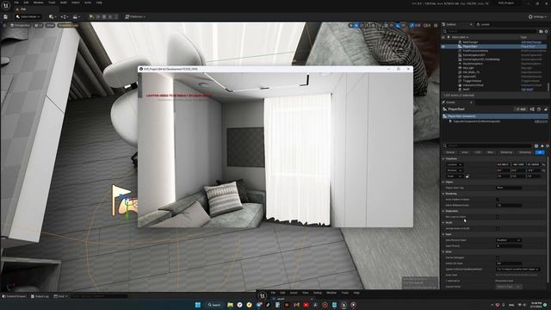This screenshot has height=310, width=551.
Task: Click the Unreal Engine logo icon
Action: tap(6, 6)
